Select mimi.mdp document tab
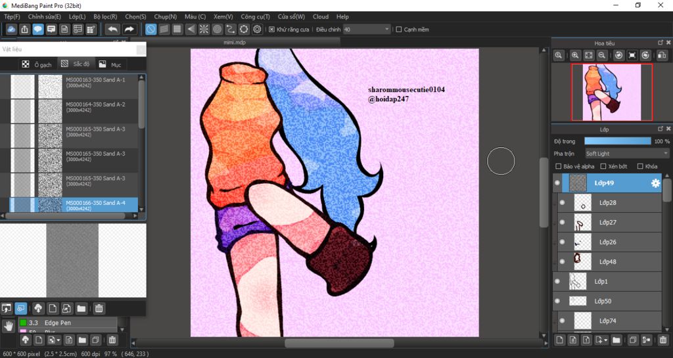Image resolution: width=673 pixels, height=358 pixels. click(234, 43)
